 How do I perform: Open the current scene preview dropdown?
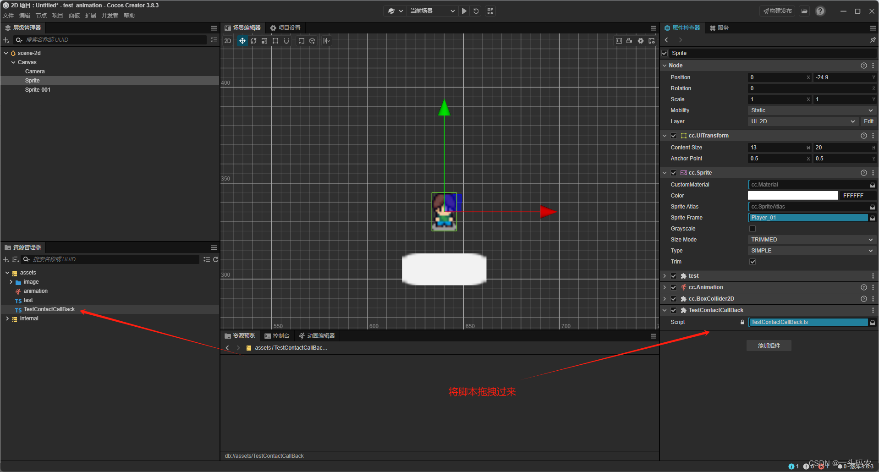coord(432,11)
